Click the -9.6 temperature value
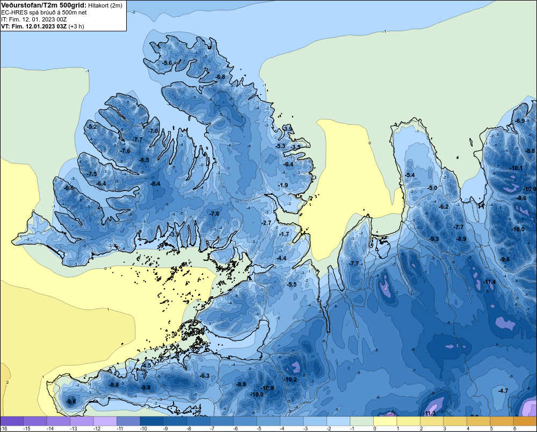Image resolution: width=537 pixels, height=432 pixels. coord(505,260)
